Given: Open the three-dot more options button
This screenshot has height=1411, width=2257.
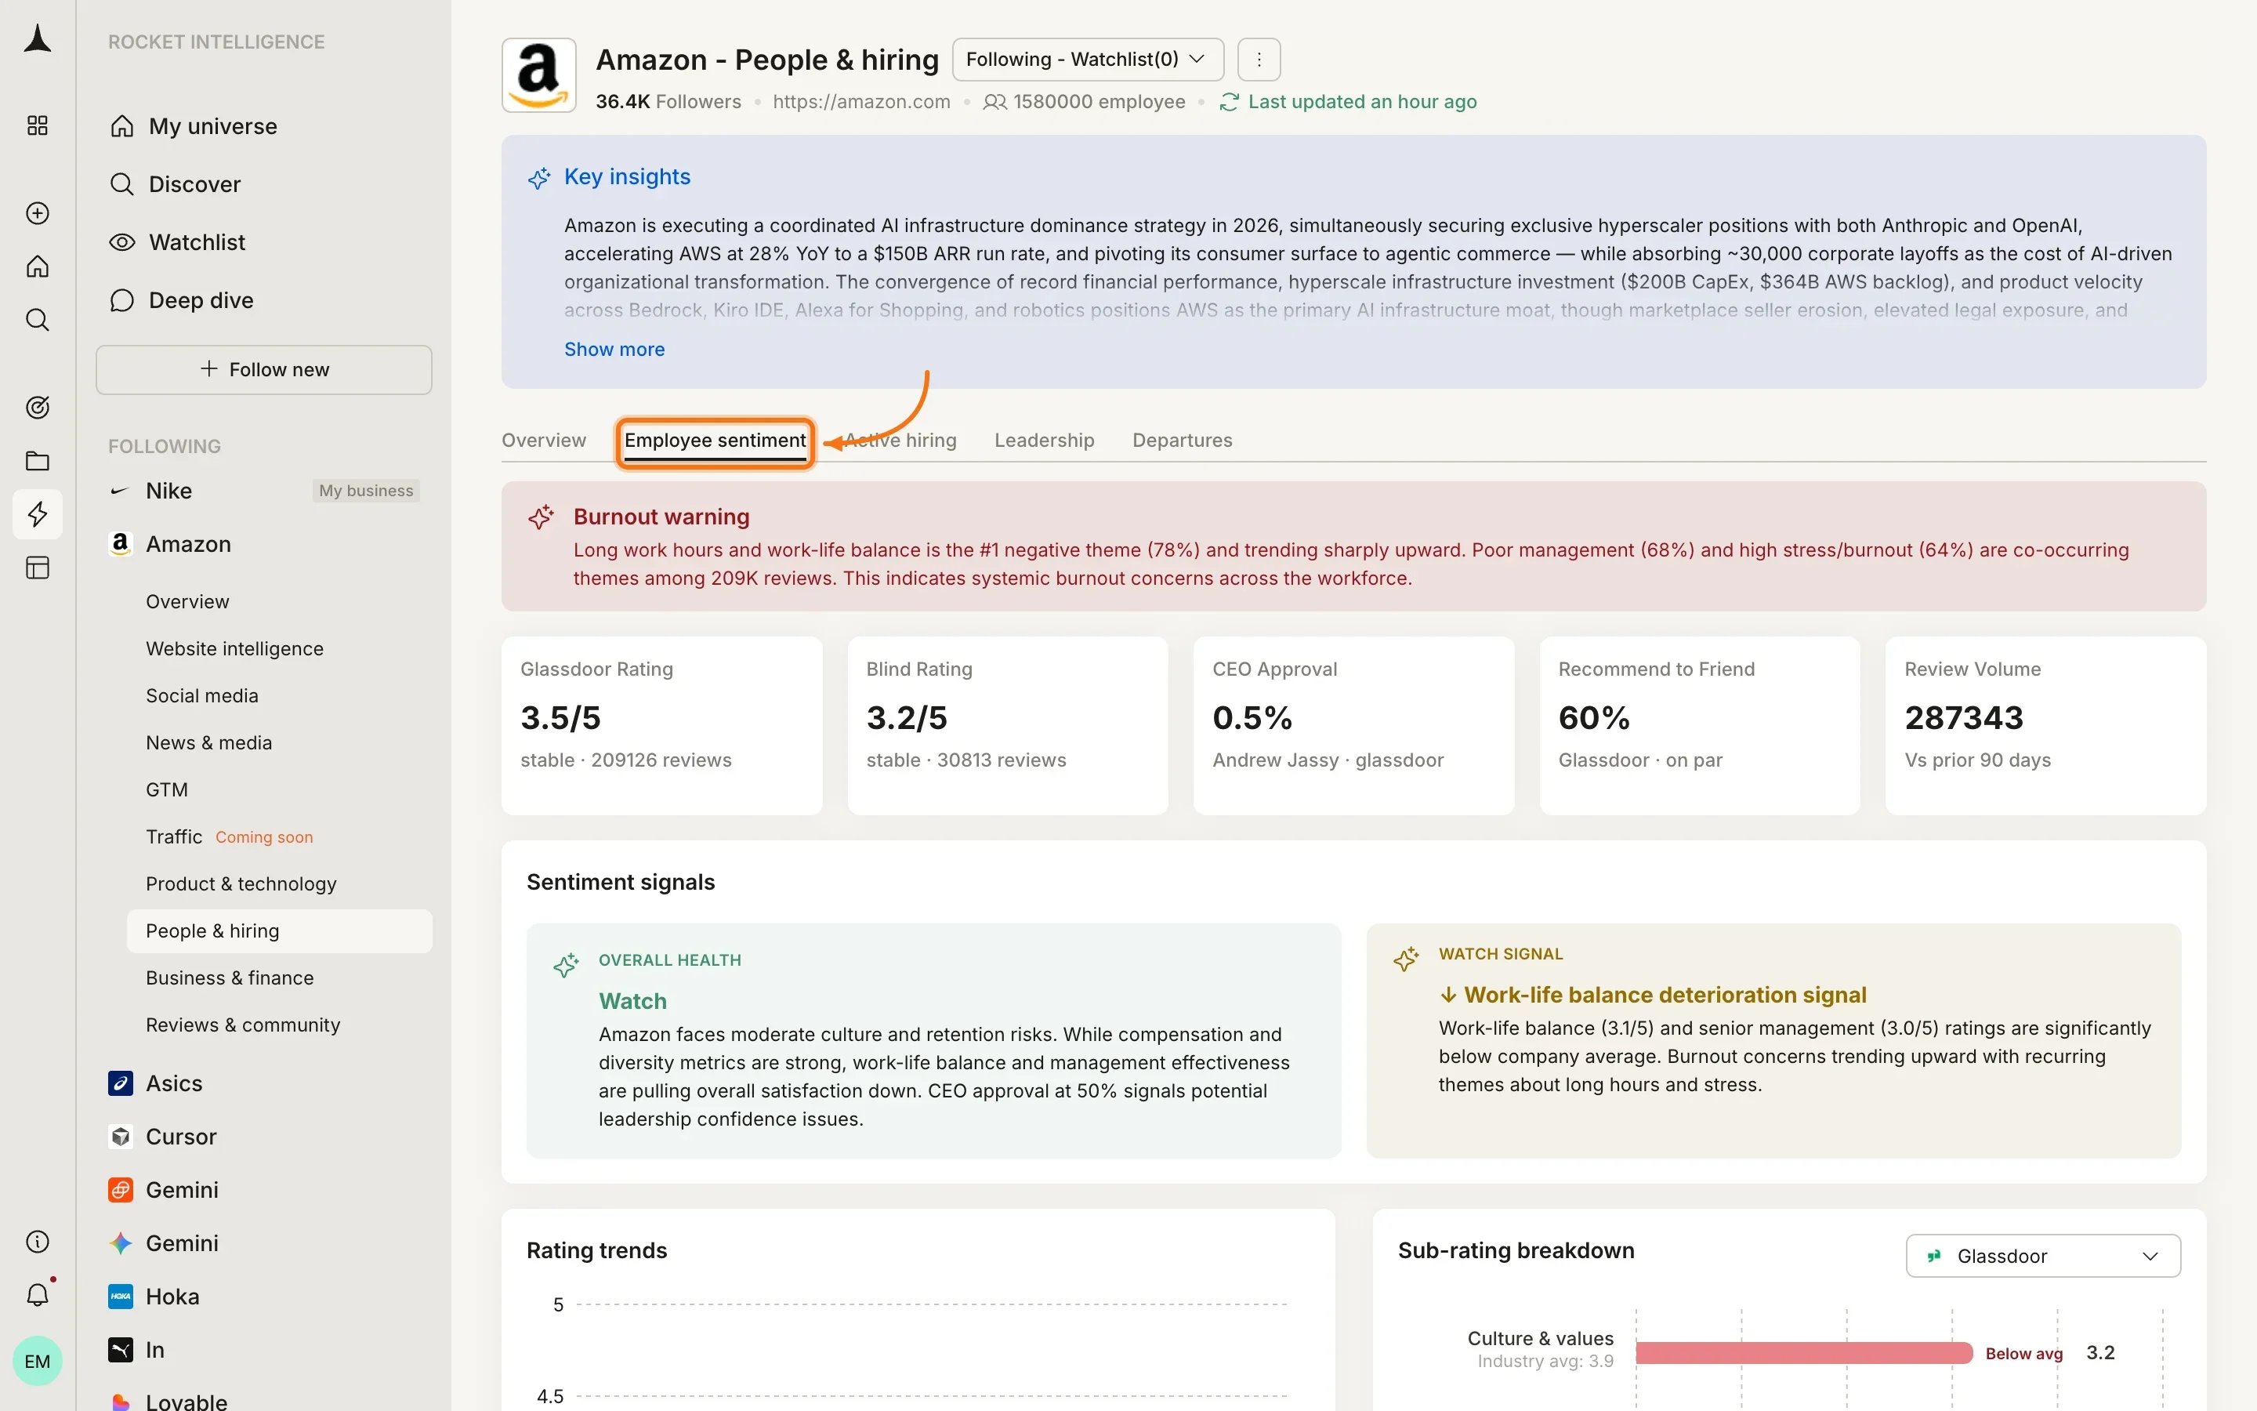Looking at the screenshot, I should click(1259, 60).
